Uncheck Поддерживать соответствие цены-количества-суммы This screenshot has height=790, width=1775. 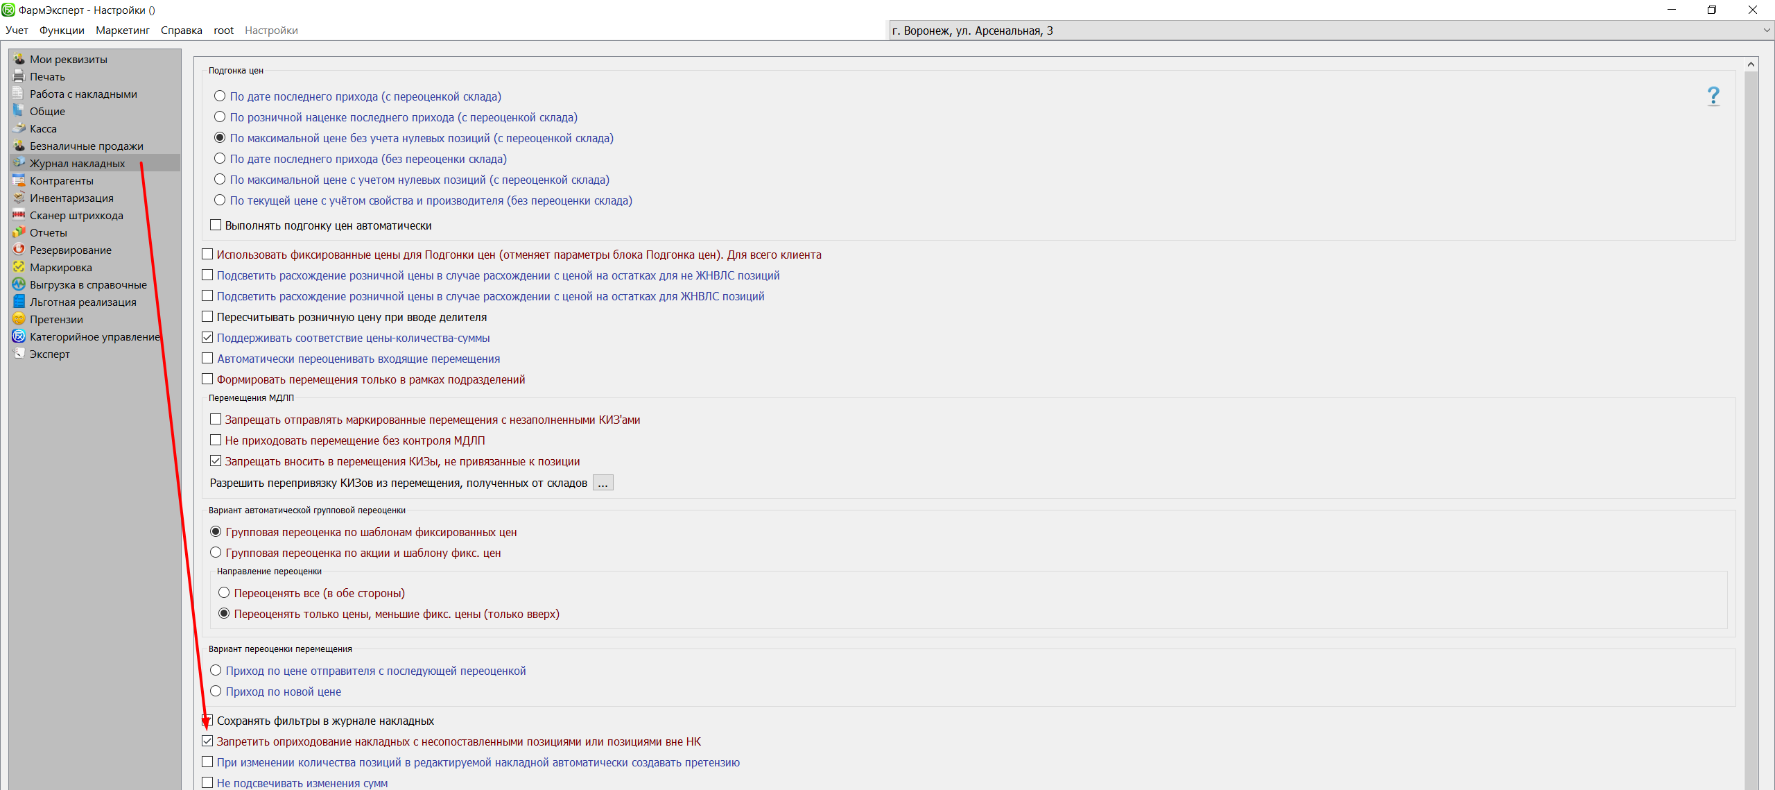coord(207,337)
